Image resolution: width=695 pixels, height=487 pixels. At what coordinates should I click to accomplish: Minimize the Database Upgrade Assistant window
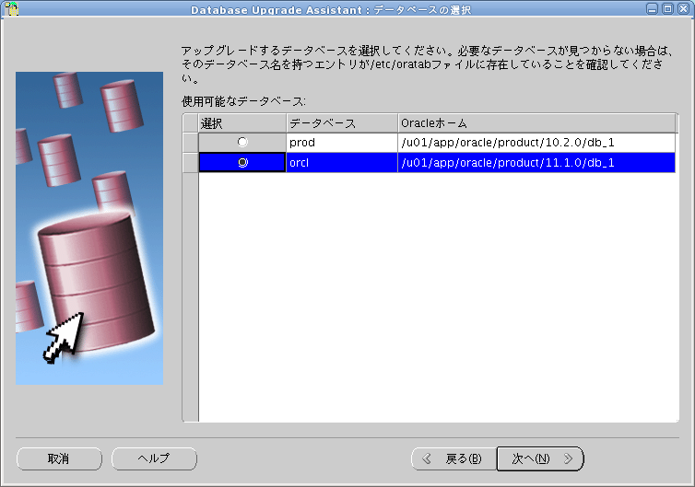(x=652, y=8)
